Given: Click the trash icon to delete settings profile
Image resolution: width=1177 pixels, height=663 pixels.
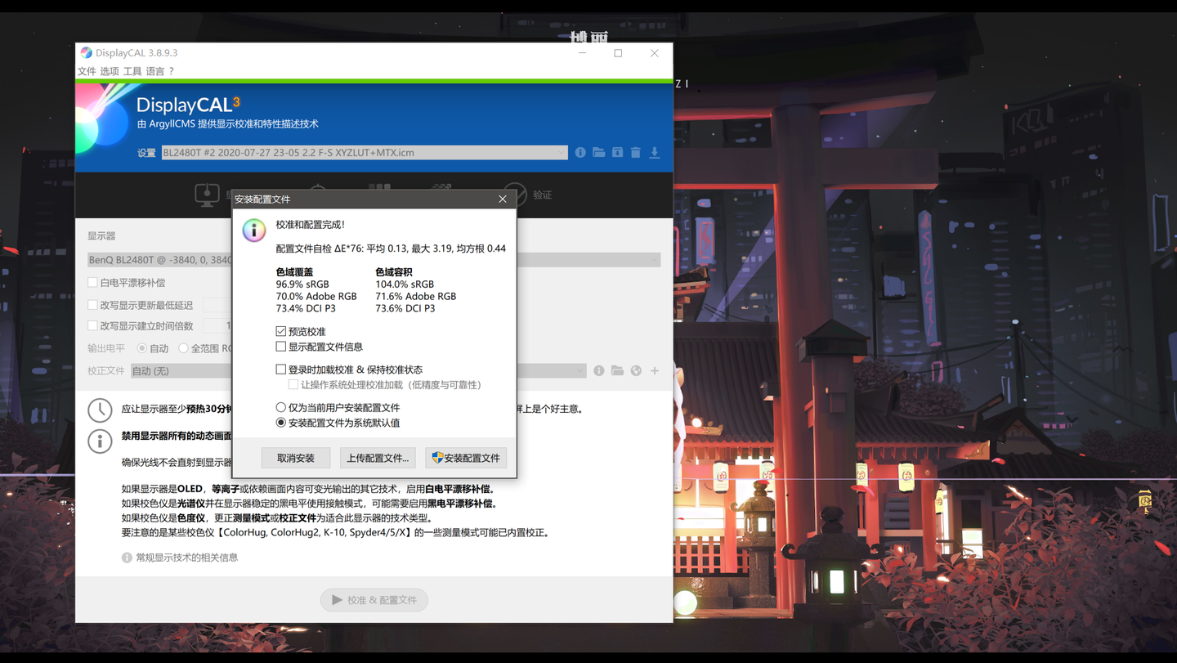Looking at the screenshot, I should click(636, 153).
